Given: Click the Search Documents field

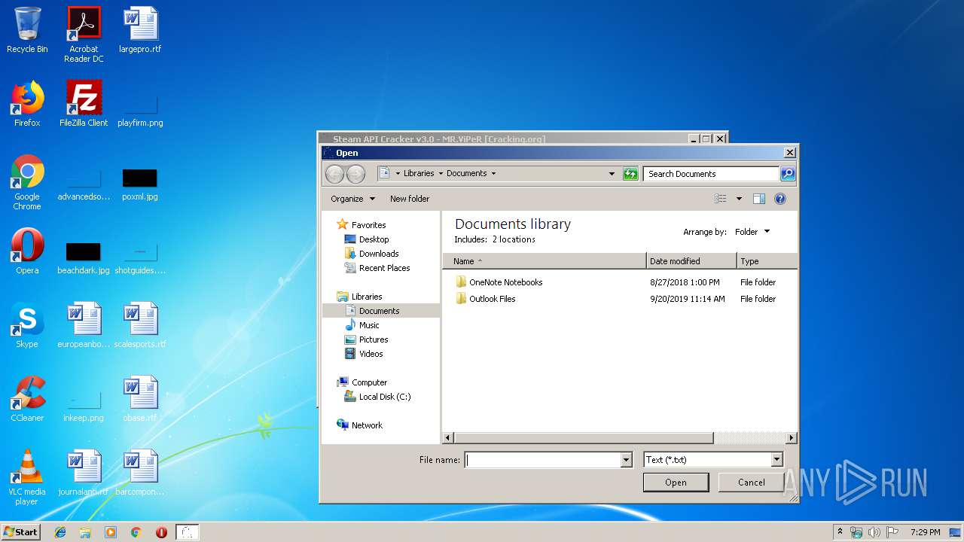Looking at the screenshot, I should (x=711, y=174).
